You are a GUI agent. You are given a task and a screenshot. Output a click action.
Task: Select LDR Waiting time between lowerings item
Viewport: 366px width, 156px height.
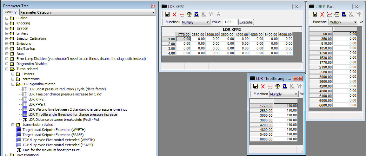click(x=78, y=109)
